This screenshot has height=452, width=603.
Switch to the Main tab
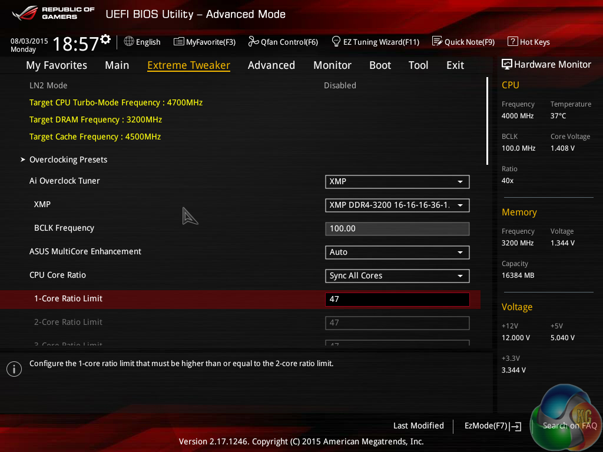117,65
